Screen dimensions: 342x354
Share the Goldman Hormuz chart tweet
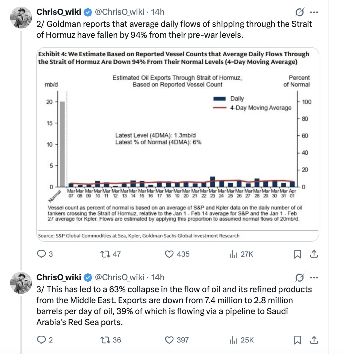coord(314,254)
